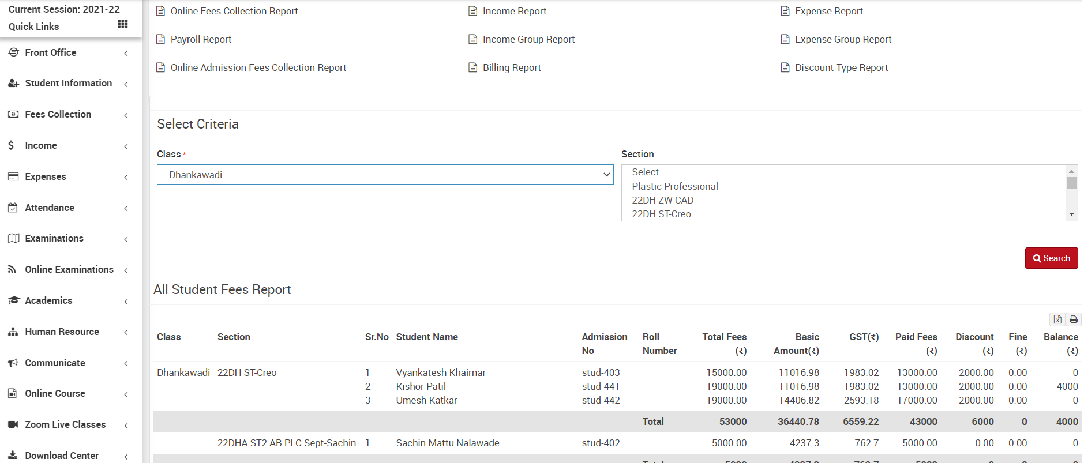Click the Excel export icon above table
The width and height of the screenshot is (1084, 463).
pos(1057,319)
